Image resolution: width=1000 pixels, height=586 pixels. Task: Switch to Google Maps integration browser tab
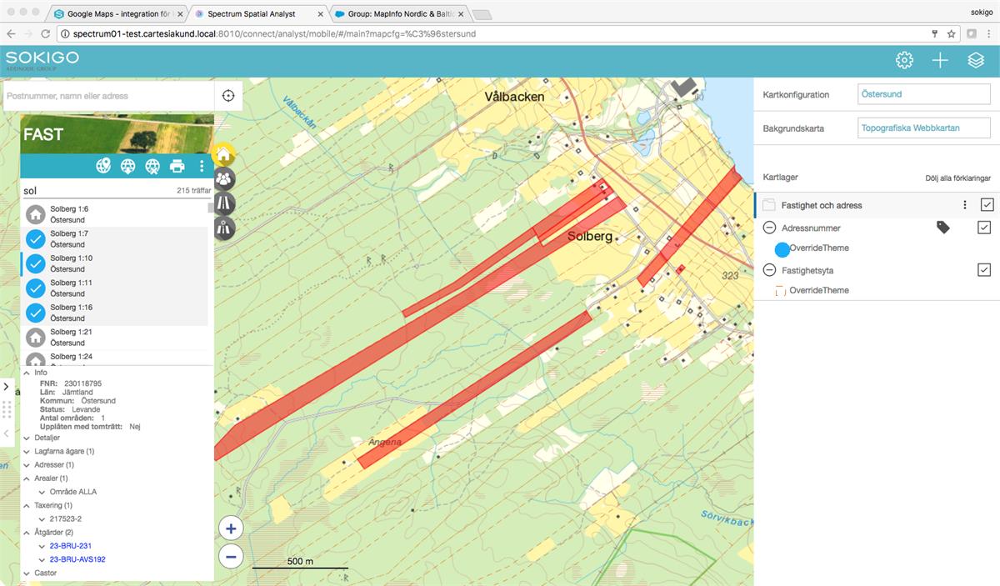click(x=117, y=13)
